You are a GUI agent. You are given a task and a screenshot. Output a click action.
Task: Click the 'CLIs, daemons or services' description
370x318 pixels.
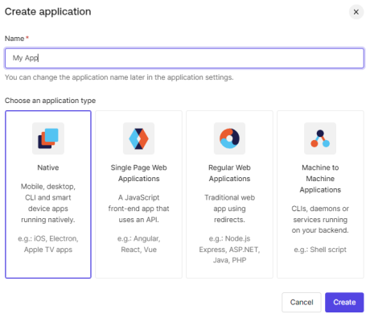point(320,220)
